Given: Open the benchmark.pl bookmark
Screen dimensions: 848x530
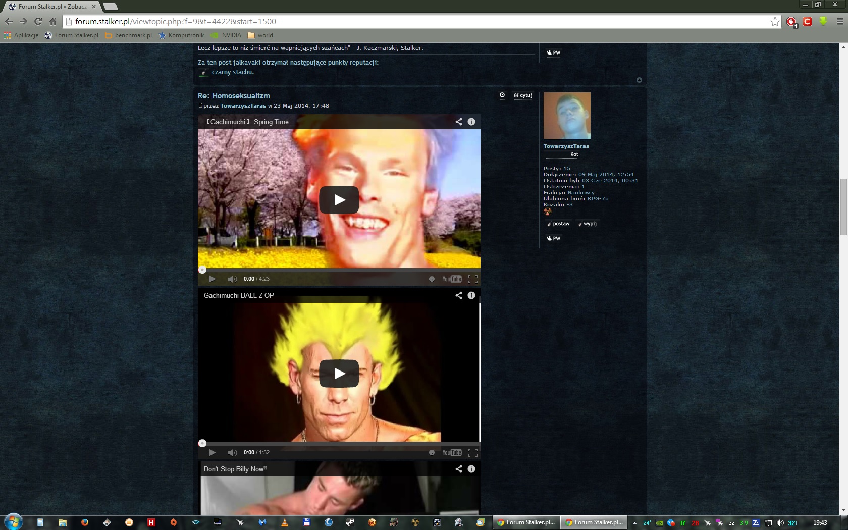Looking at the screenshot, I should 128,35.
